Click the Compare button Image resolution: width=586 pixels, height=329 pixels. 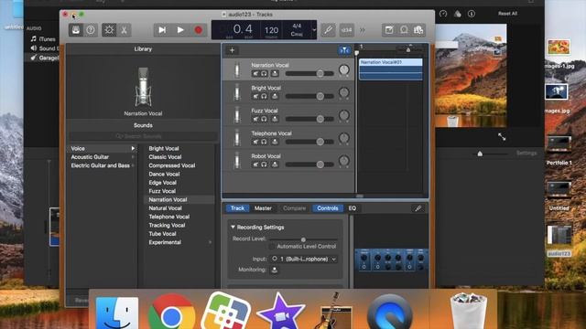click(x=294, y=208)
